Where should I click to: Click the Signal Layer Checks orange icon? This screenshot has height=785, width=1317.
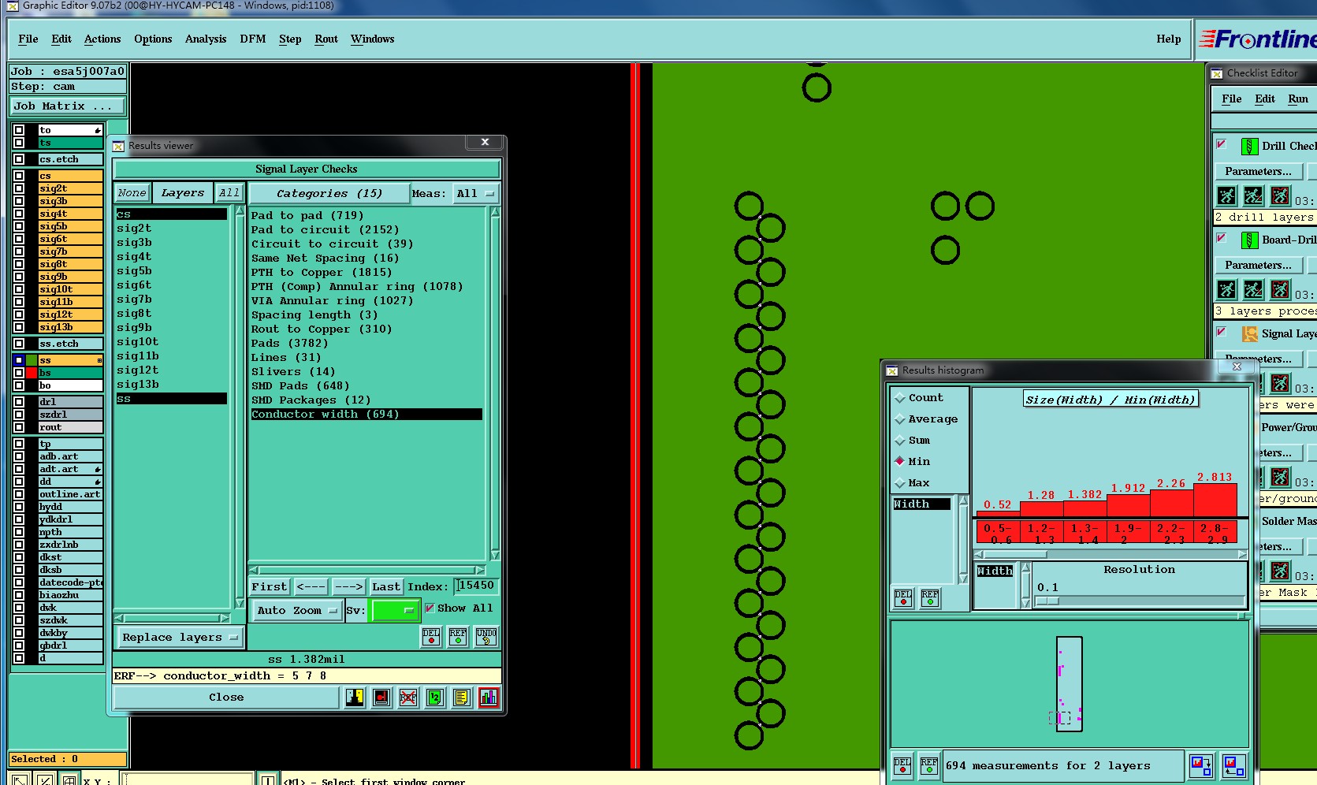(1250, 333)
